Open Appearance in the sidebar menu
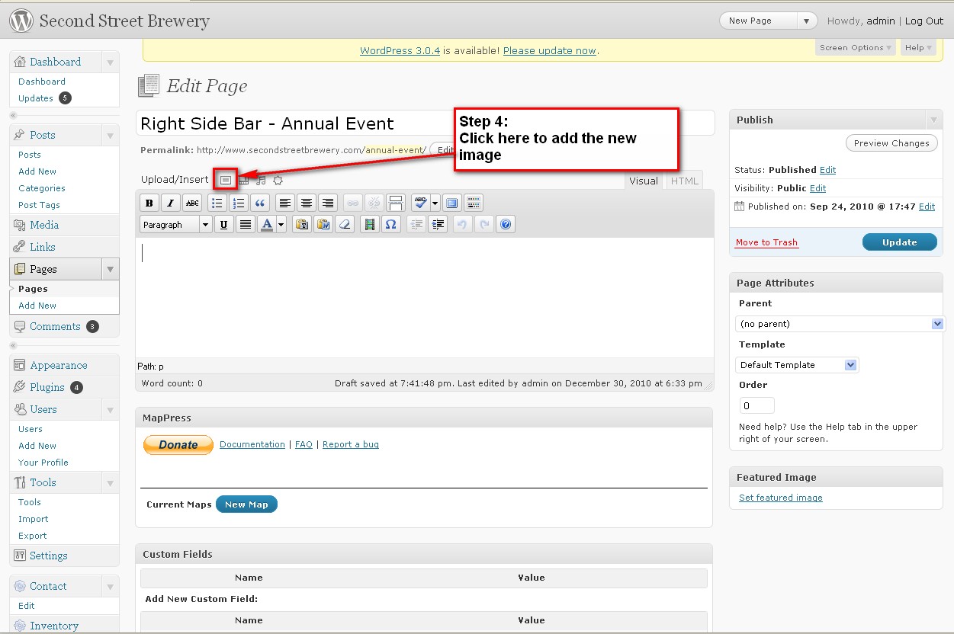This screenshot has height=634, width=954. tap(59, 365)
